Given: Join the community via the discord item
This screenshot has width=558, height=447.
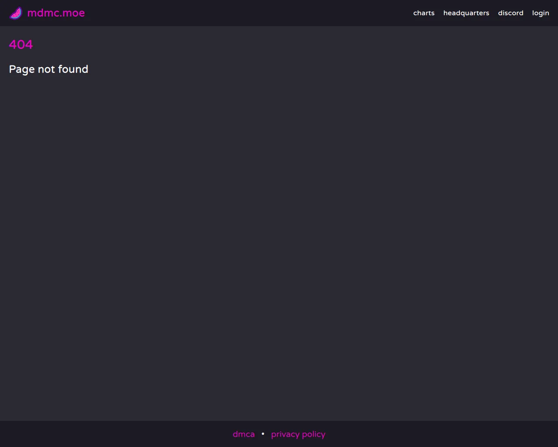Looking at the screenshot, I should click(510, 13).
